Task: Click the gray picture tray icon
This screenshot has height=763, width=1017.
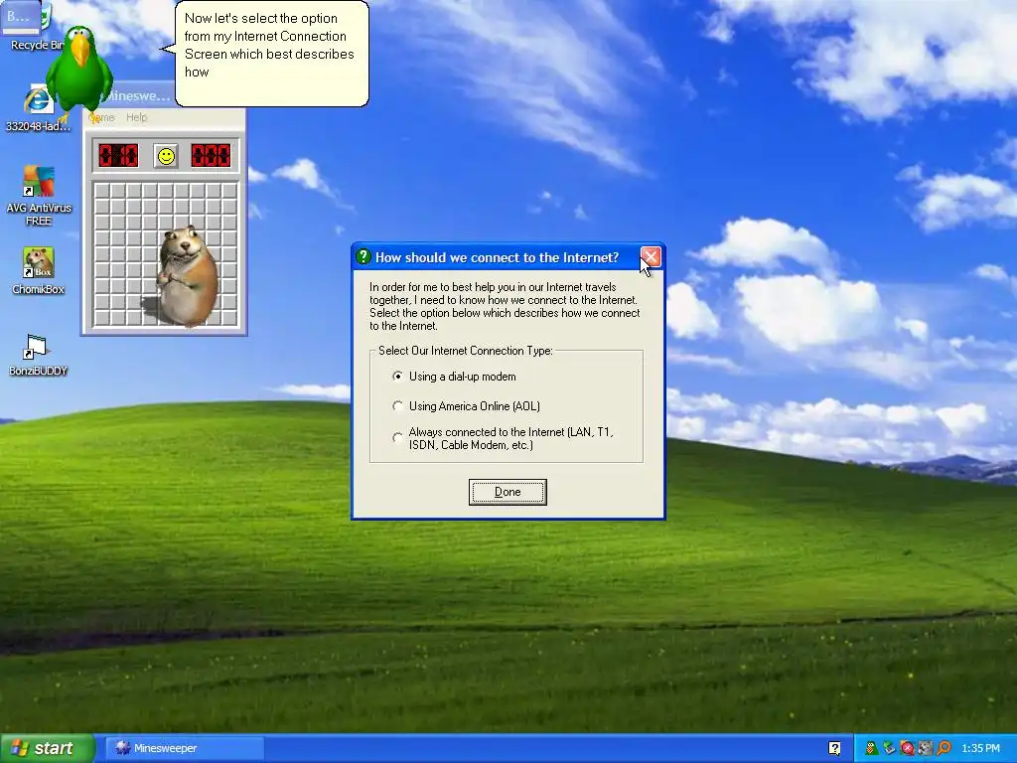Action: pos(926,748)
